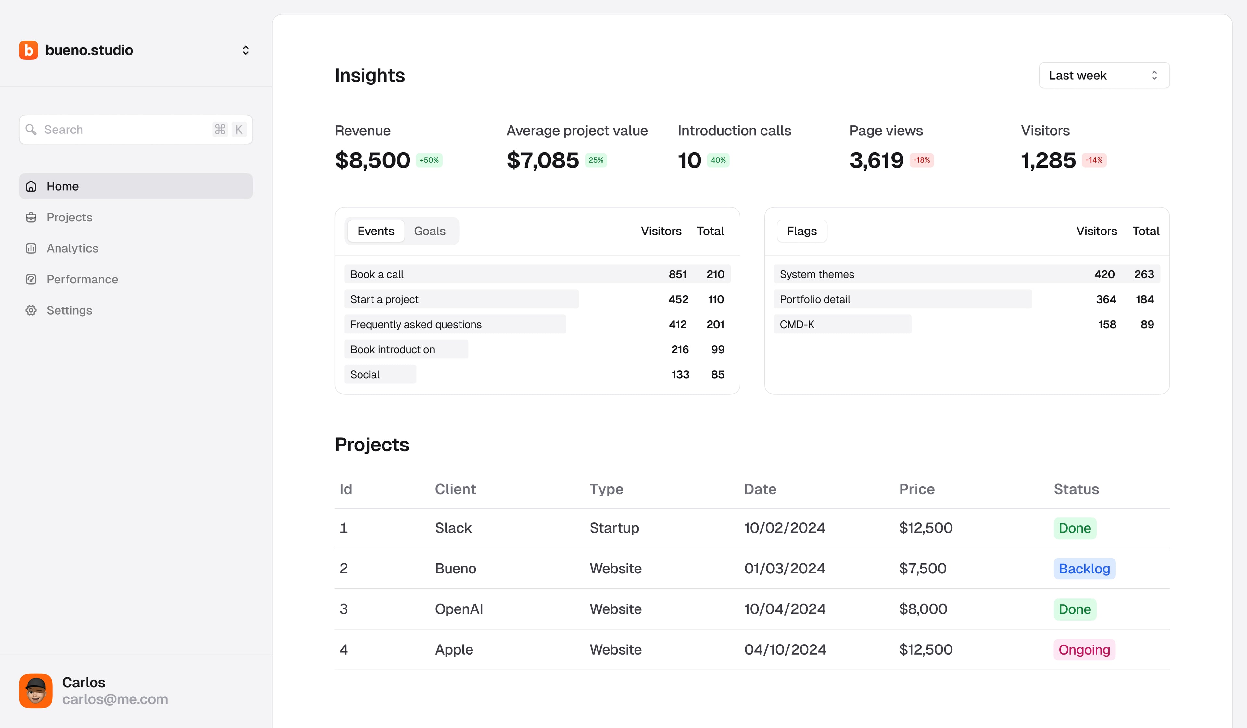The width and height of the screenshot is (1247, 728).
Task: Open Projects using its sidebar icon
Action: point(31,217)
